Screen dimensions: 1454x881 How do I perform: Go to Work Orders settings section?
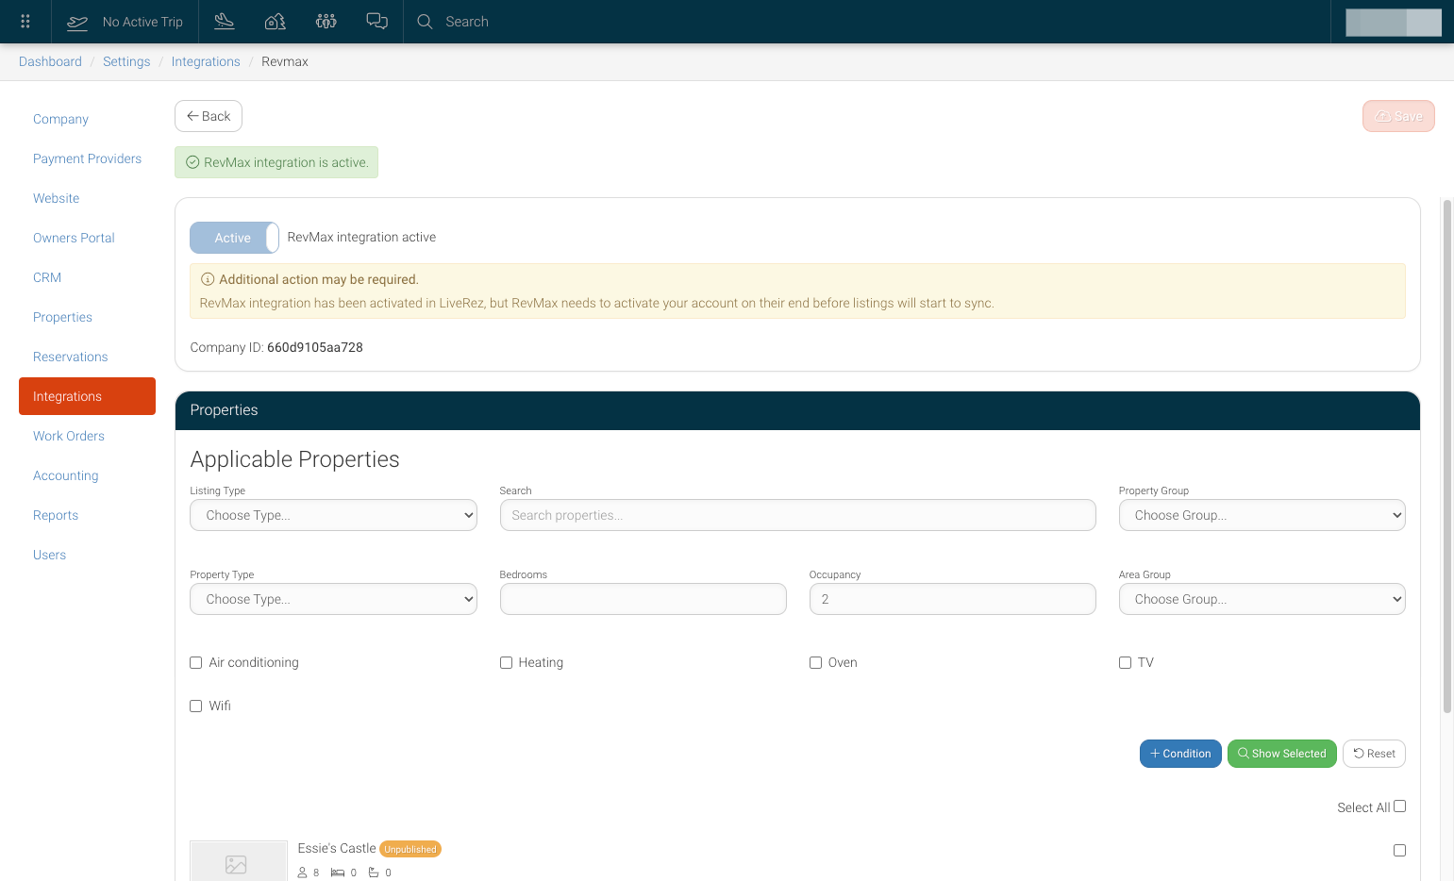point(69,436)
